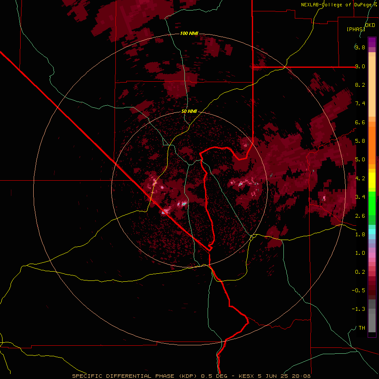Click the 8.2 value on the color scale
This screenshot has width=379, height=379.
coord(360,85)
